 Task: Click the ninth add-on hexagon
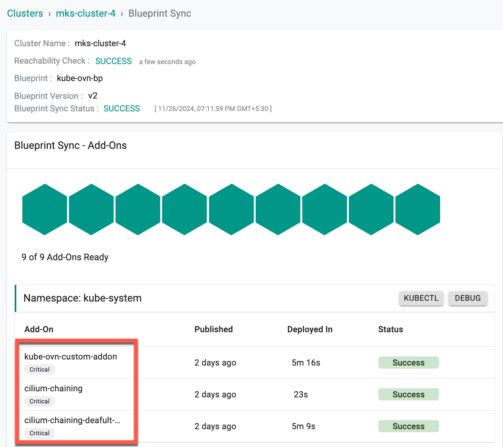tap(418, 209)
